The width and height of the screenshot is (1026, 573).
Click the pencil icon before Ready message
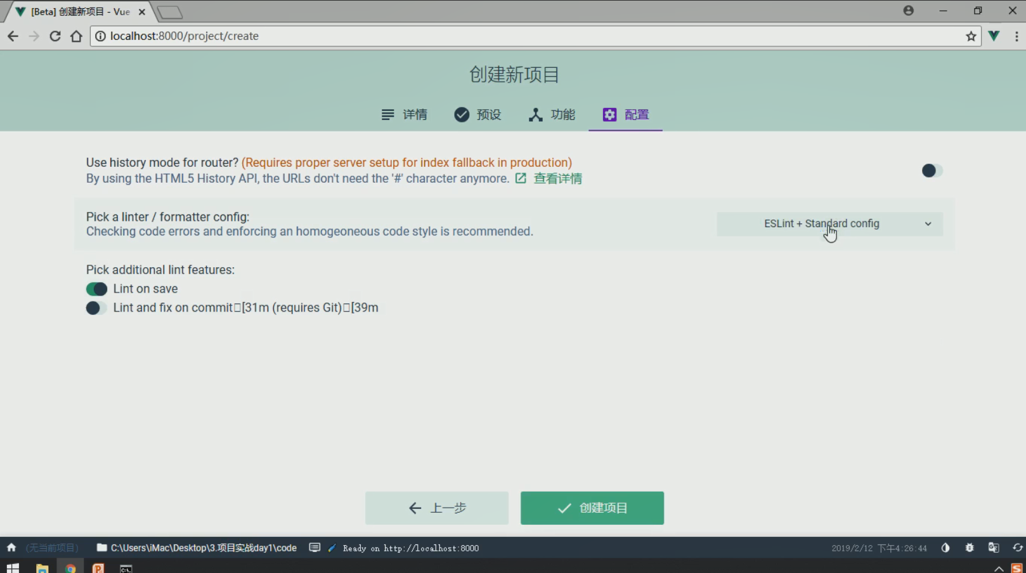click(332, 548)
